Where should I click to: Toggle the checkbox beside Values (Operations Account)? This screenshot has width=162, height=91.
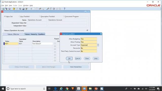pyautogui.click(x=87, y=30)
